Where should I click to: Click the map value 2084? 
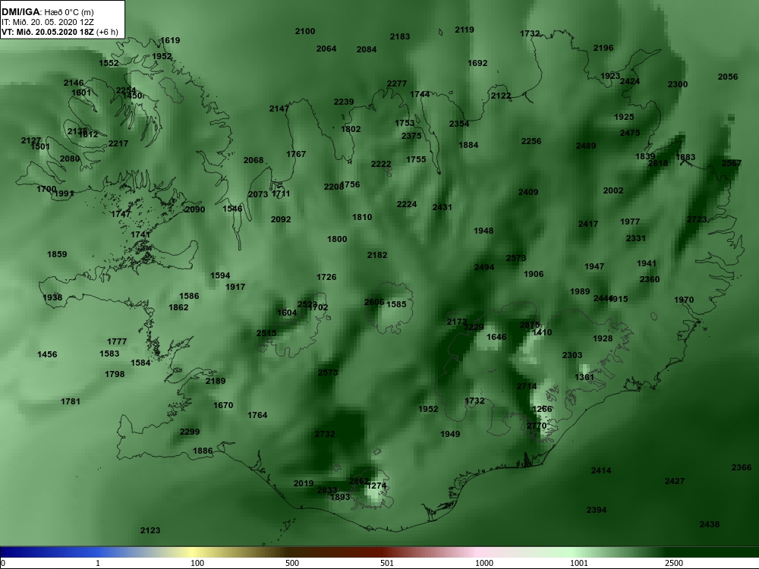coord(367,49)
